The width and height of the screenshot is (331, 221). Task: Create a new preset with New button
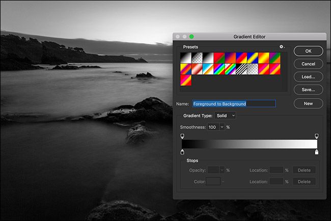coord(308,104)
